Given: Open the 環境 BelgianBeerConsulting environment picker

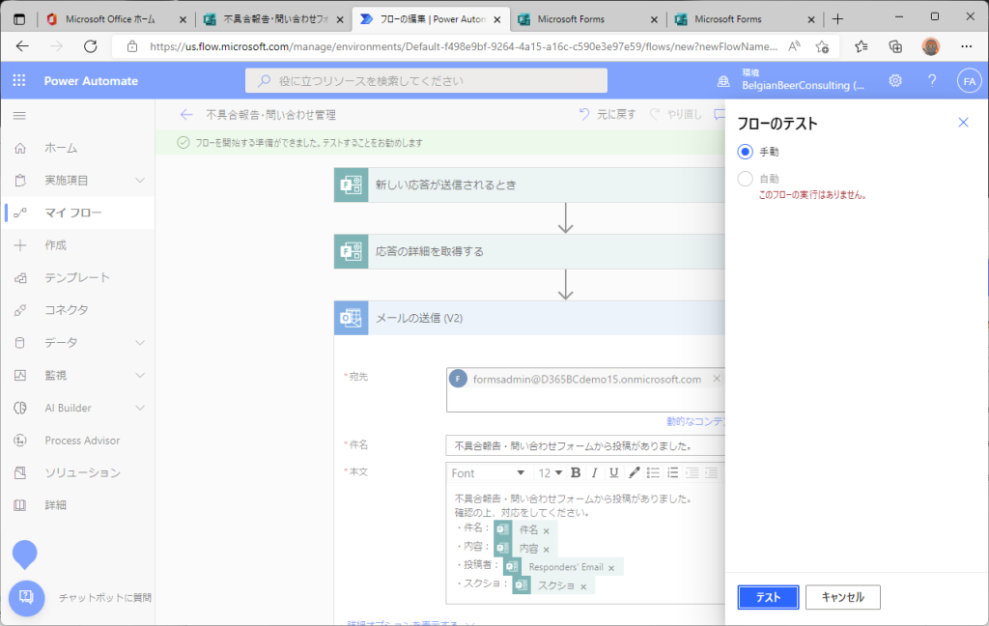Looking at the screenshot, I should tap(792, 80).
